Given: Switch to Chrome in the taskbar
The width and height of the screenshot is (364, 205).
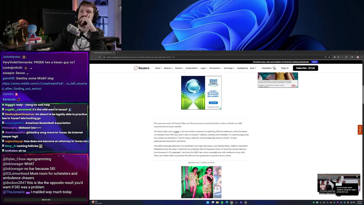Looking at the screenshot, I should click(231, 202).
